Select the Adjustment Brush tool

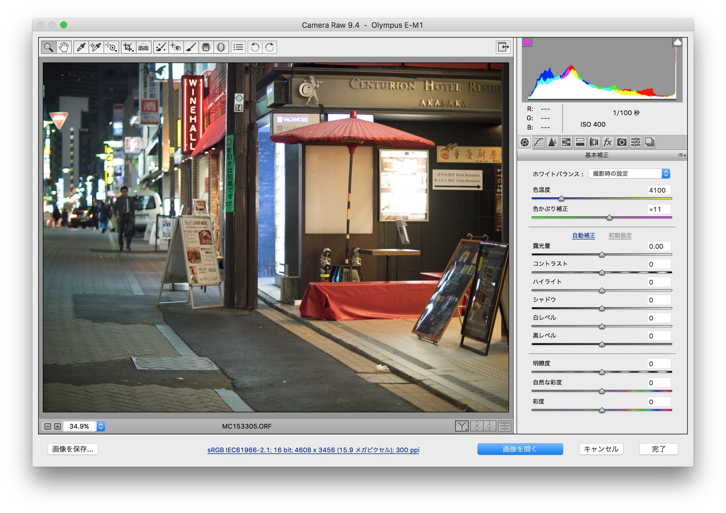tap(191, 47)
